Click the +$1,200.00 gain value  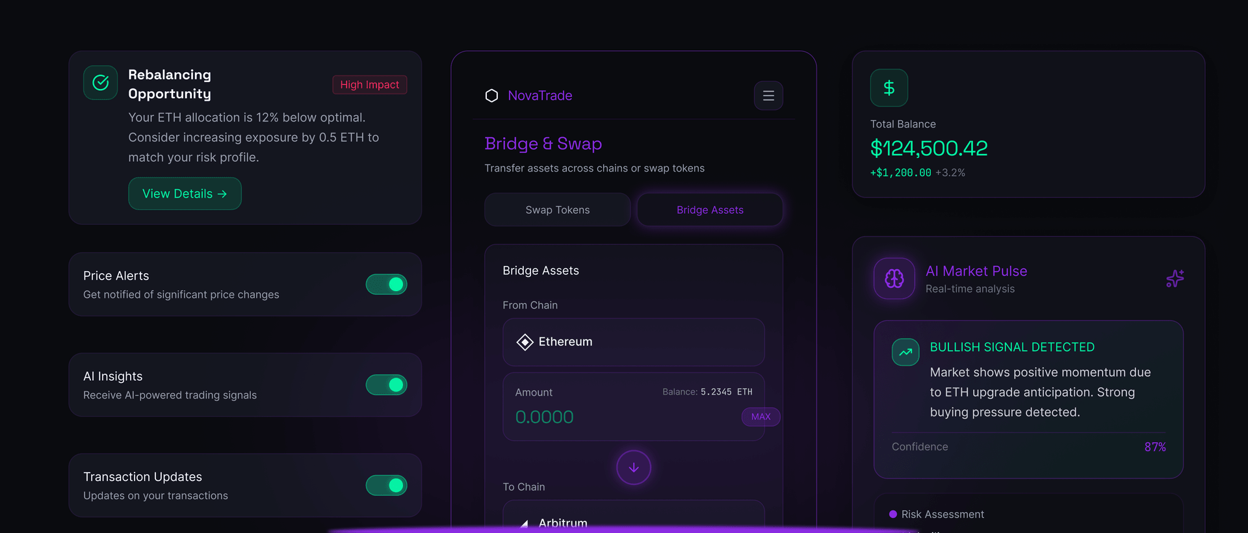901,173
